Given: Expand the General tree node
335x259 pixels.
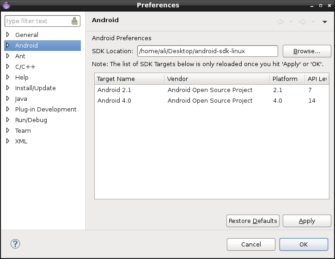Looking at the screenshot, I should tap(8, 34).
